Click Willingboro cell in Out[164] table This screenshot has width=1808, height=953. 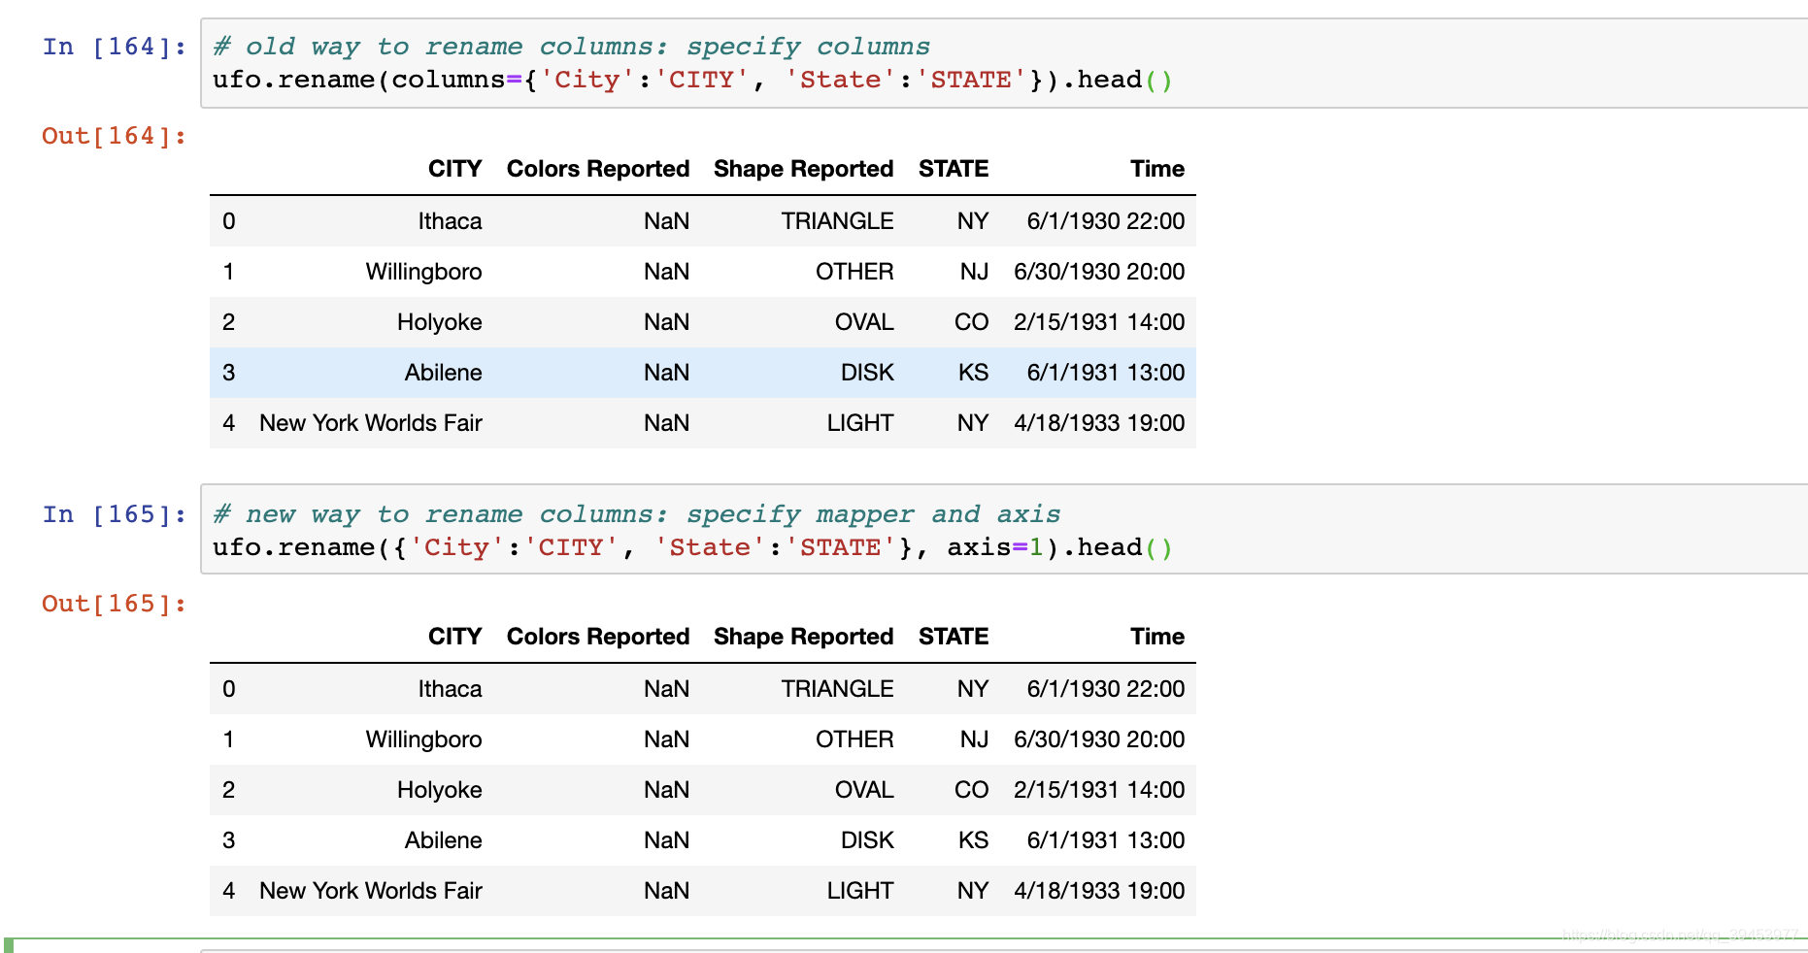pos(424,272)
